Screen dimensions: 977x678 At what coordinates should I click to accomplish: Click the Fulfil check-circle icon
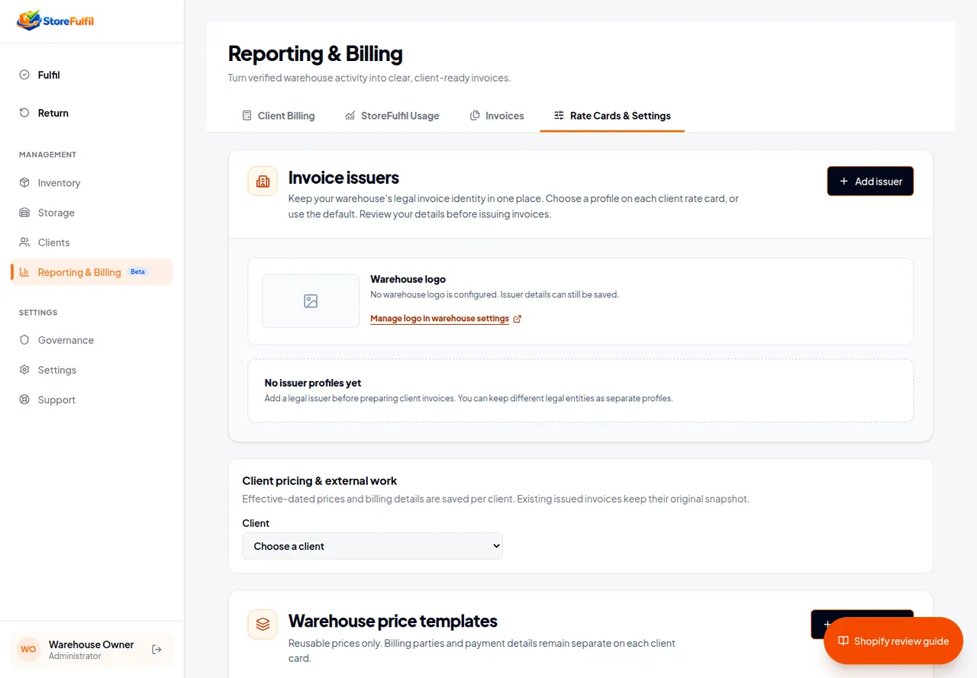point(24,75)
